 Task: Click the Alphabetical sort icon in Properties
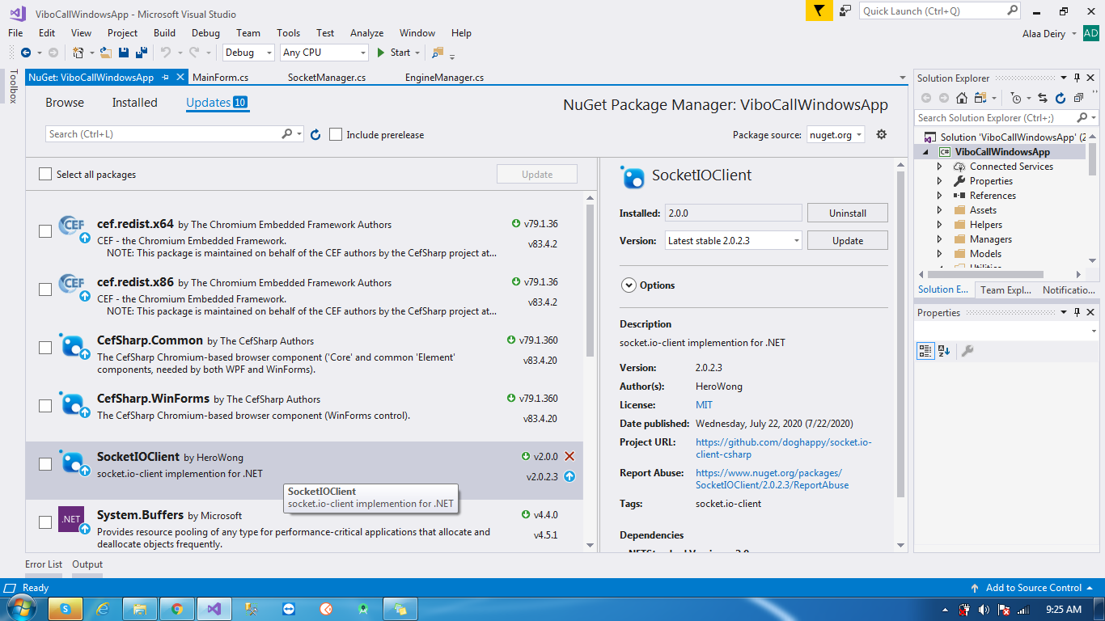click(x=944, y=351)
